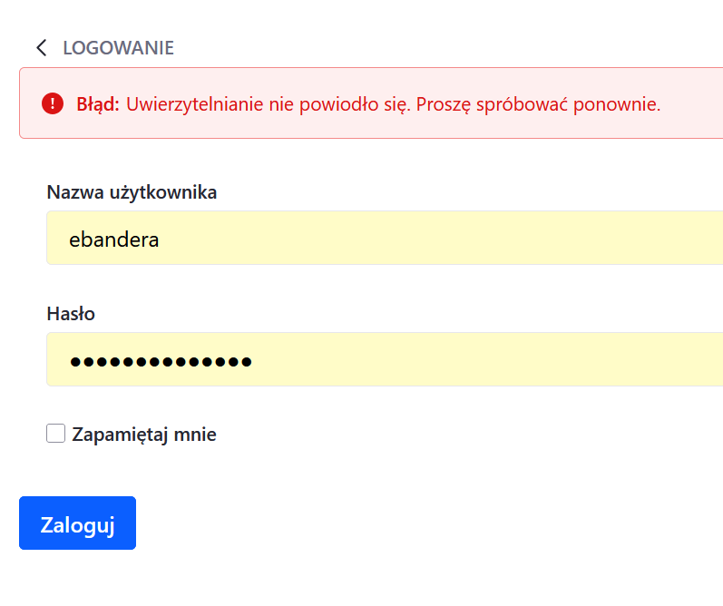Click the "Hasło" field label

pos(71,314)
